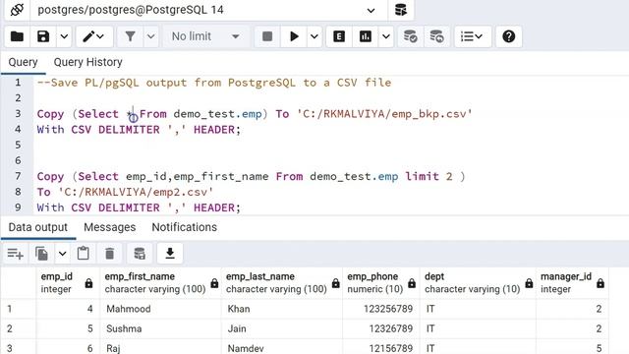Expand the Save File options arrow
629x354 pixels.
pos(64,36)
